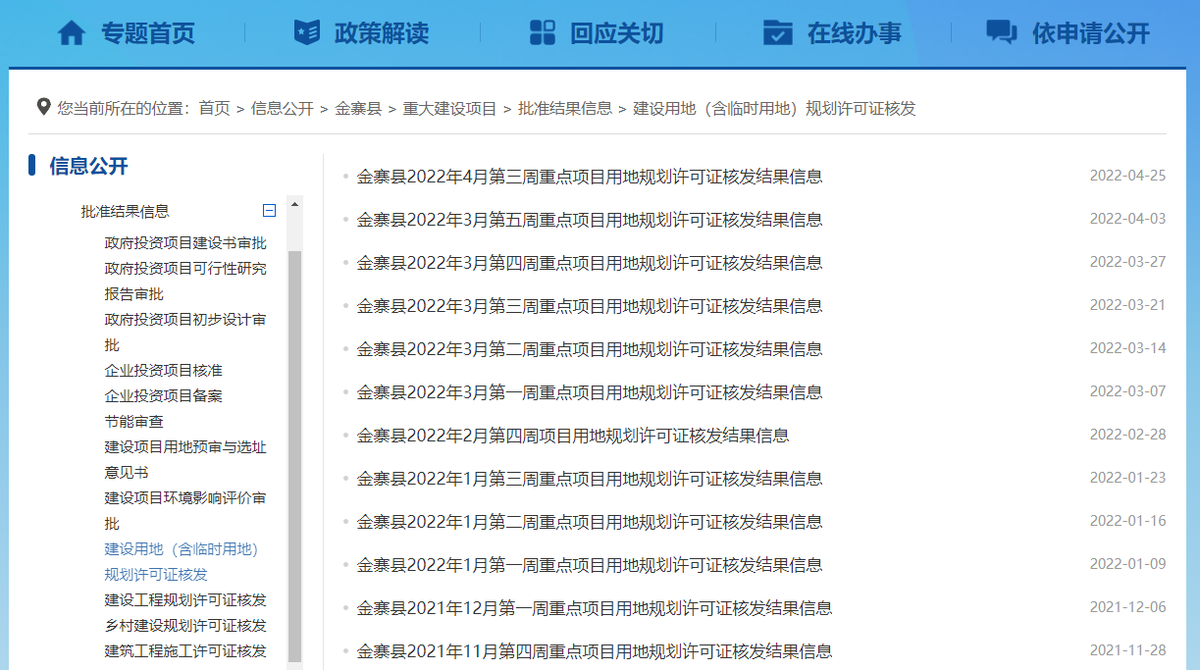This screenshot has height=670, width=1200.
Task: Select 建设项目用地预审与选址意见书 in sidebar
Action: 185,459
